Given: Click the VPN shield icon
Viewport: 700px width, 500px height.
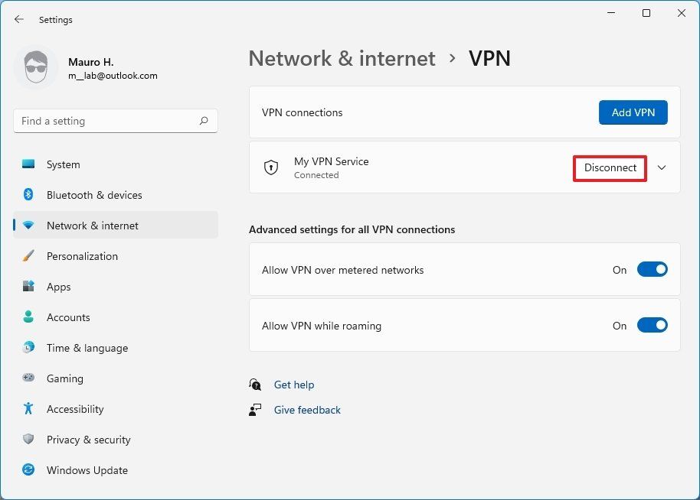Looking at the screenshot, I should pyautogui.click(x=270, y=167).
